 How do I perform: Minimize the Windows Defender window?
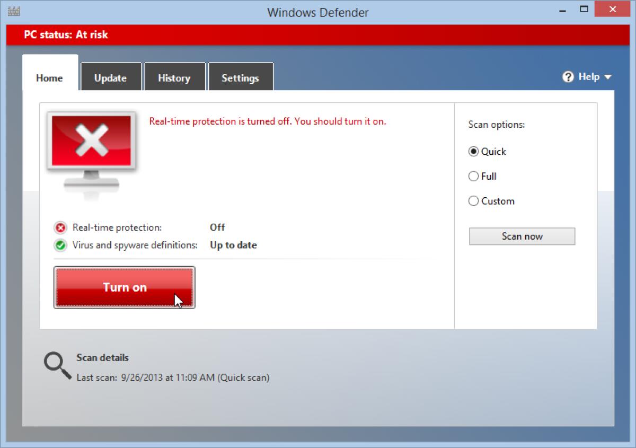(562, 10)
